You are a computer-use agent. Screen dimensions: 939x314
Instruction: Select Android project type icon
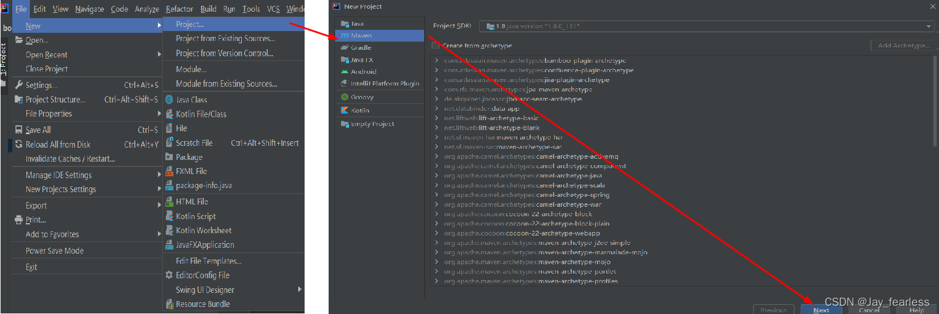coord(345,71)
